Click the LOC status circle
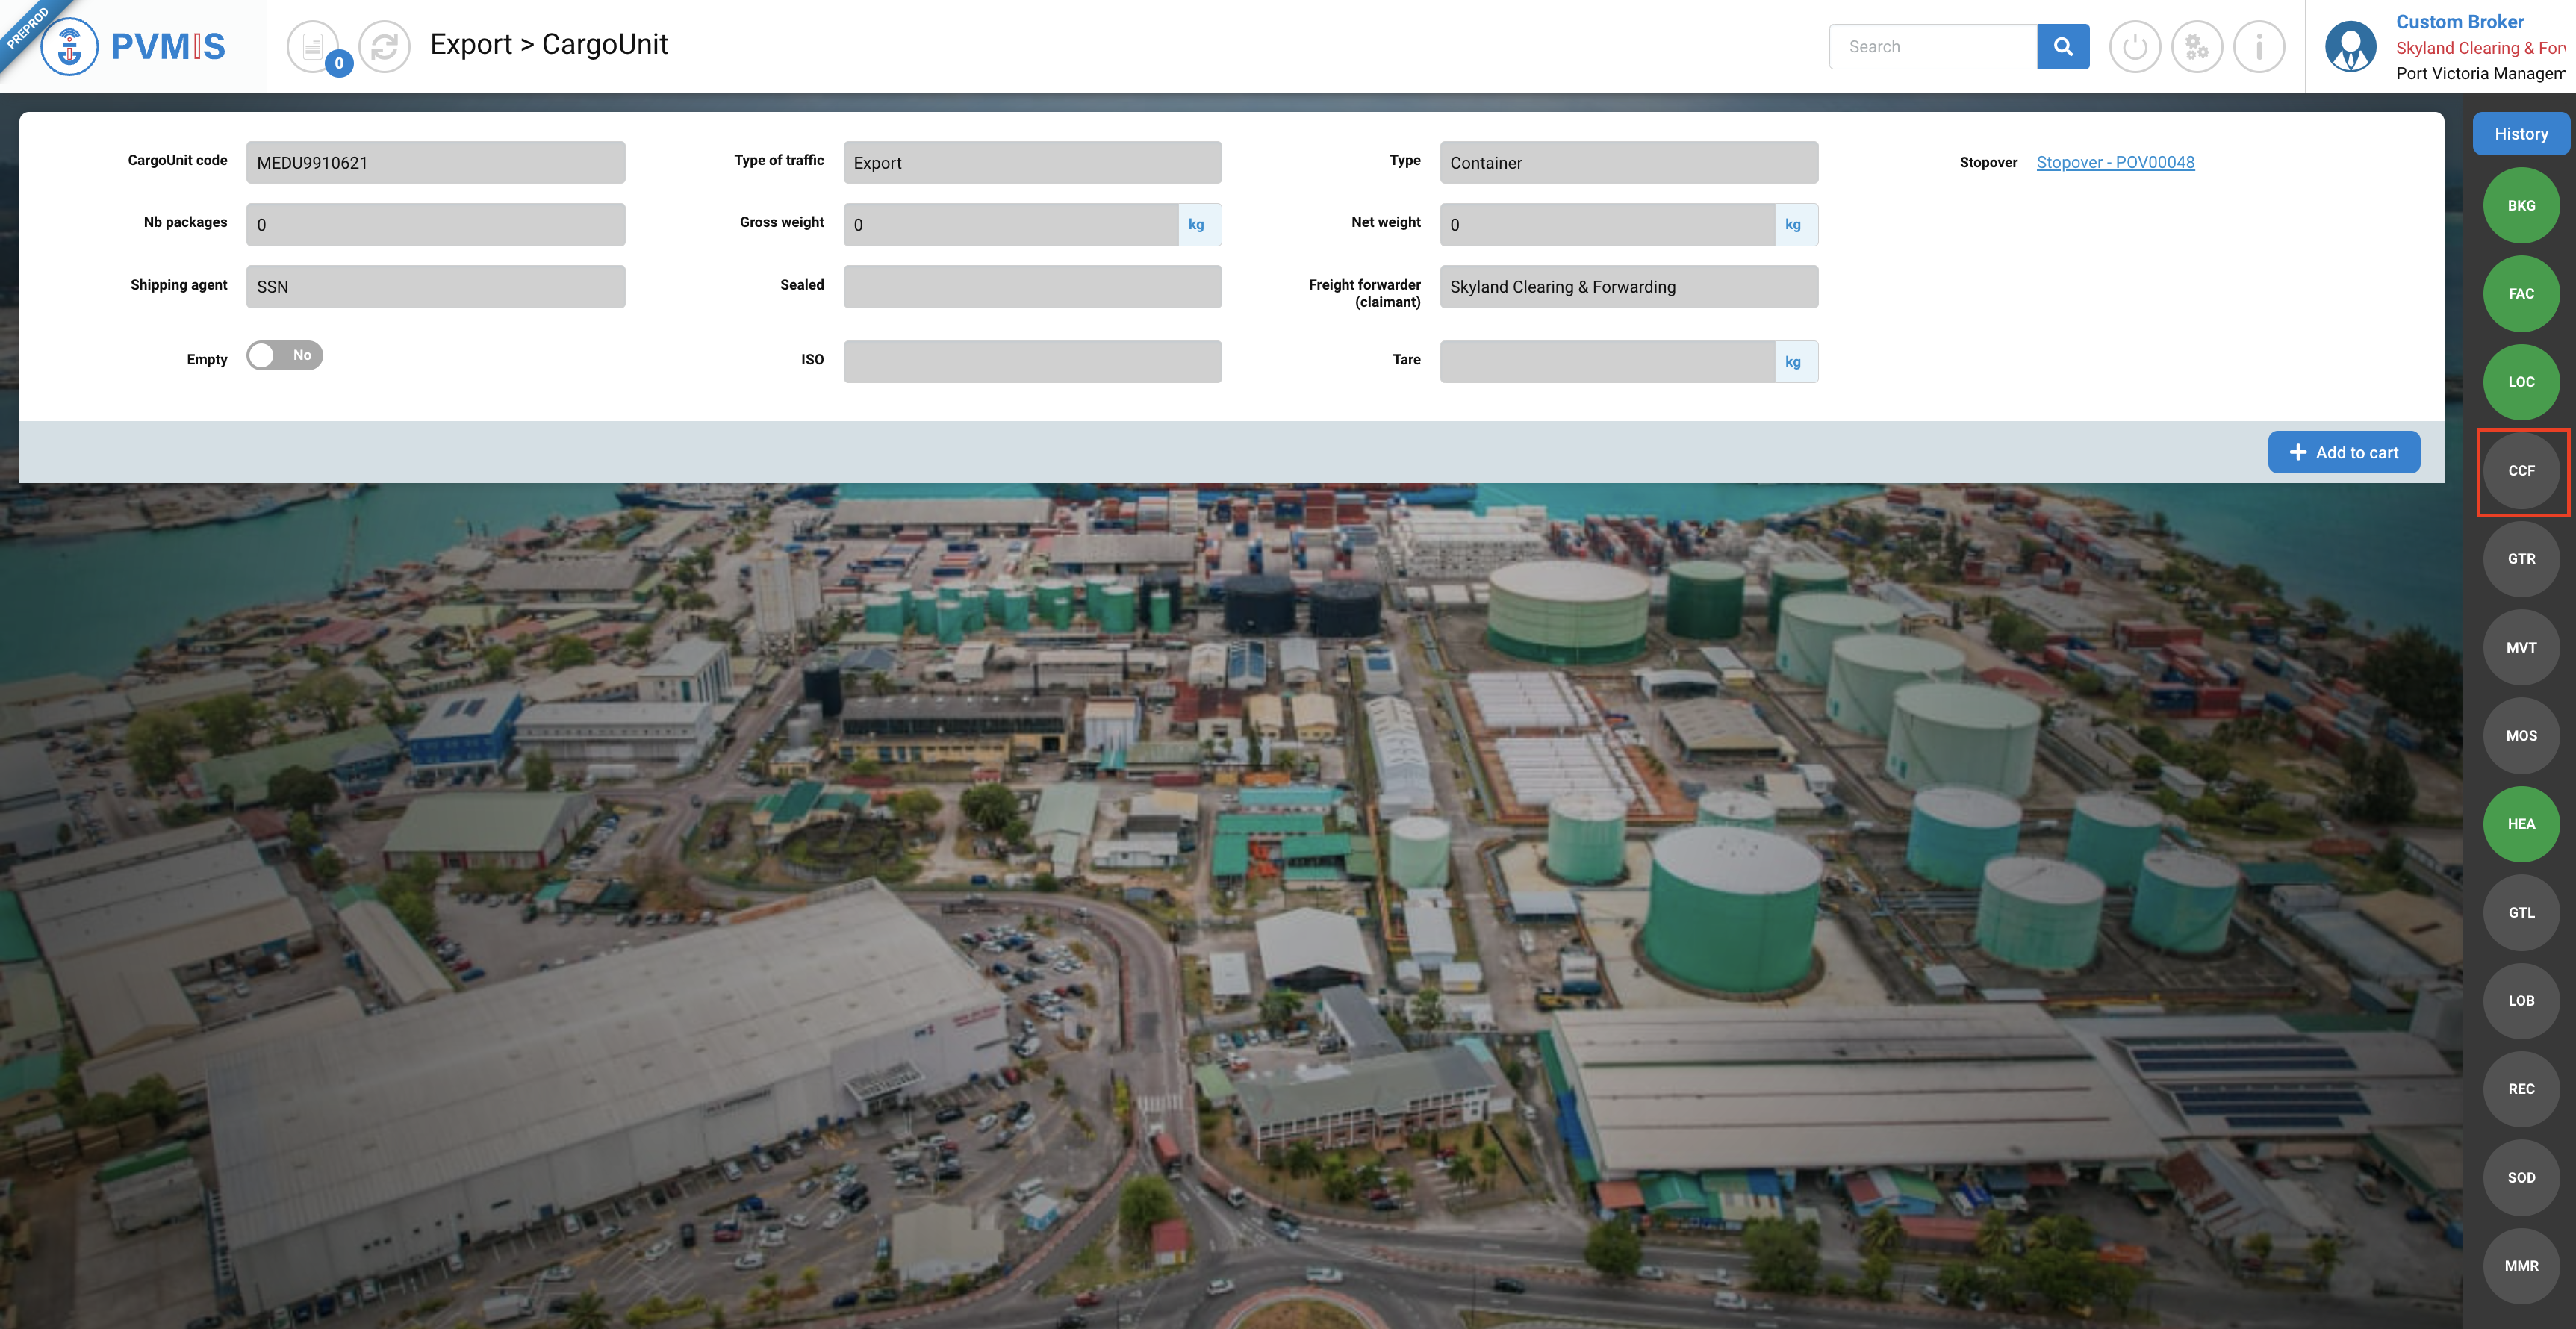2576x1329 pixels. click(x=2520, y=382)
